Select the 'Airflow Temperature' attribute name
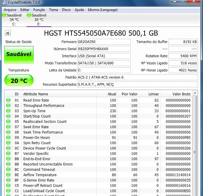203x196 pixels. [x=40, y=175]
